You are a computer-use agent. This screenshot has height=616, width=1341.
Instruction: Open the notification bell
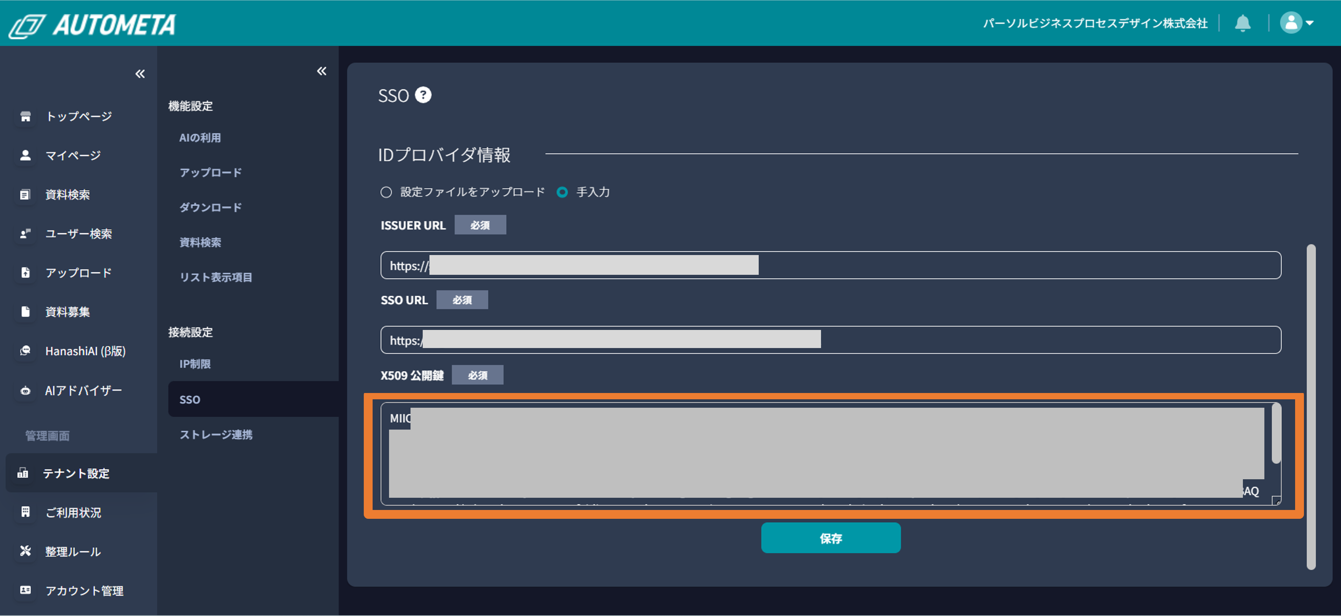pyautogui.click(x=1243, y=23)
